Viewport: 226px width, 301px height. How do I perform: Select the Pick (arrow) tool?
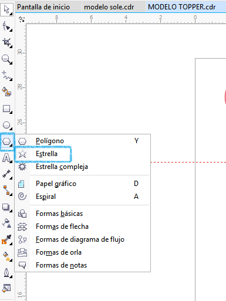[x=7, y=9]
